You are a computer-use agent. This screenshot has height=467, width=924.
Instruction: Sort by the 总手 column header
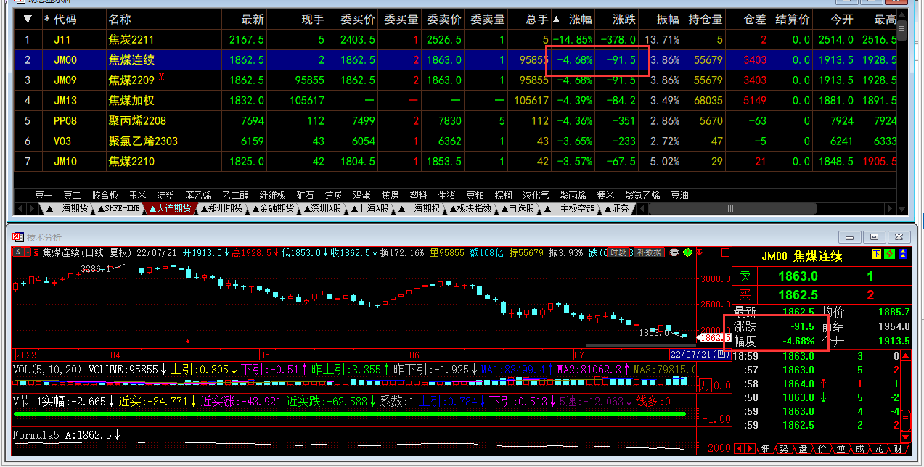click(x=538, y=19)
